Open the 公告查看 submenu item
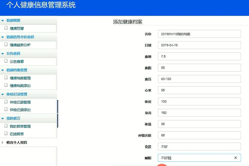249x166 pixels. pos(17,61)
